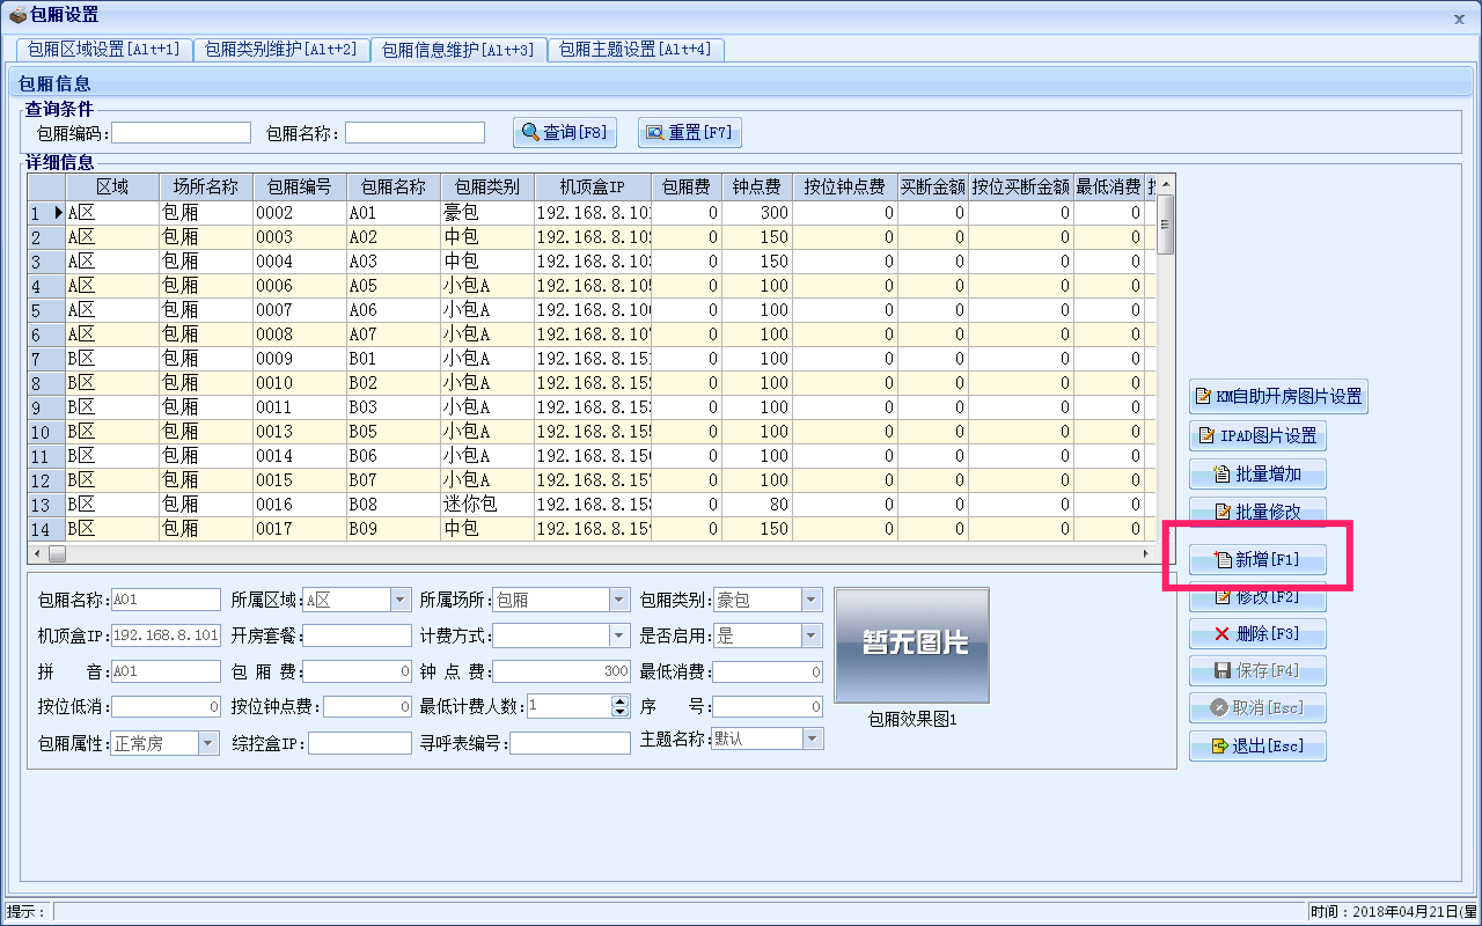Click the 综控盒IP input field
The width and height of the screenshot is (1482, 926).
[360, 744]
